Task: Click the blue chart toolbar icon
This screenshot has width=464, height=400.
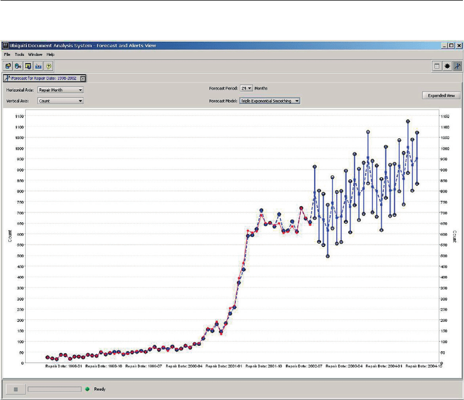Action: tap(38, 66)
